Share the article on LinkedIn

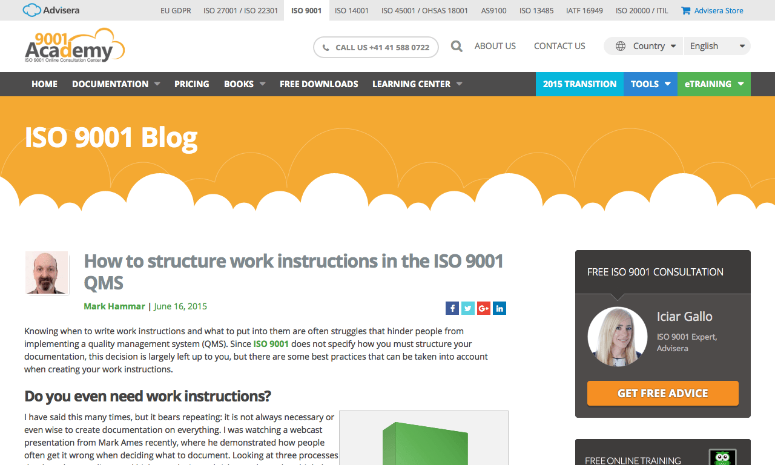pos(500,308)
